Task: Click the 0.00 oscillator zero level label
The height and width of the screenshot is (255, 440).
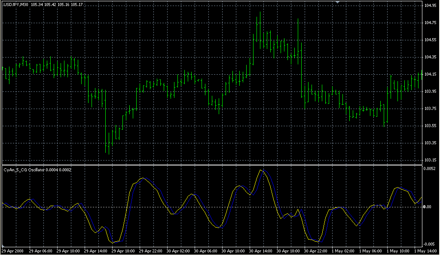Action: [429, 207]
